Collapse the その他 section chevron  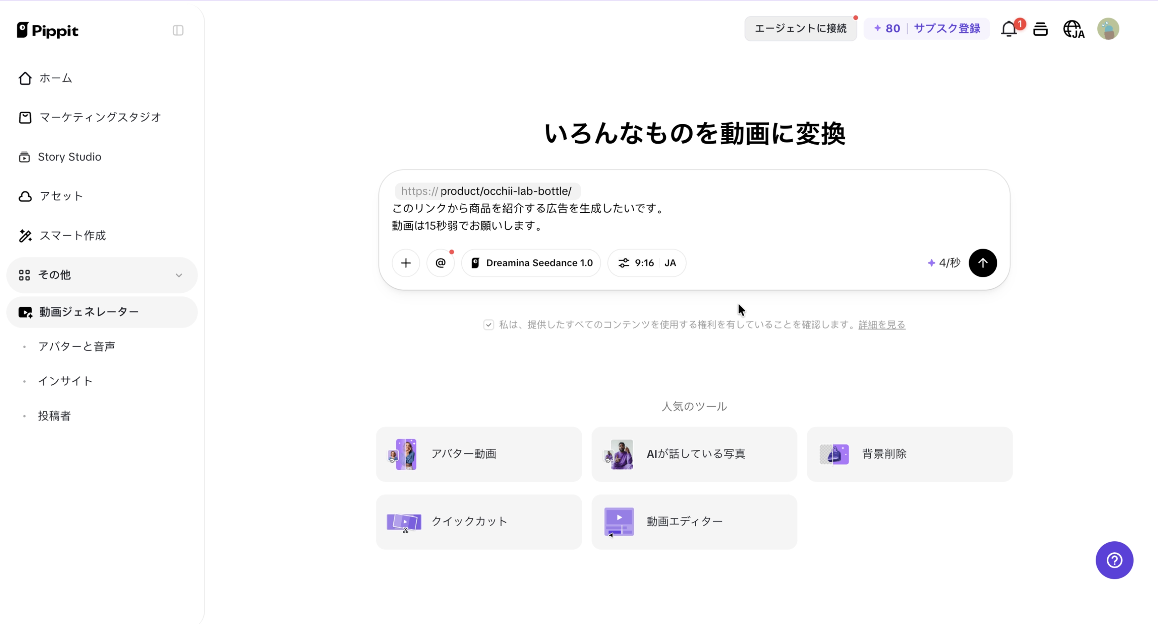[x=179, y=275]
